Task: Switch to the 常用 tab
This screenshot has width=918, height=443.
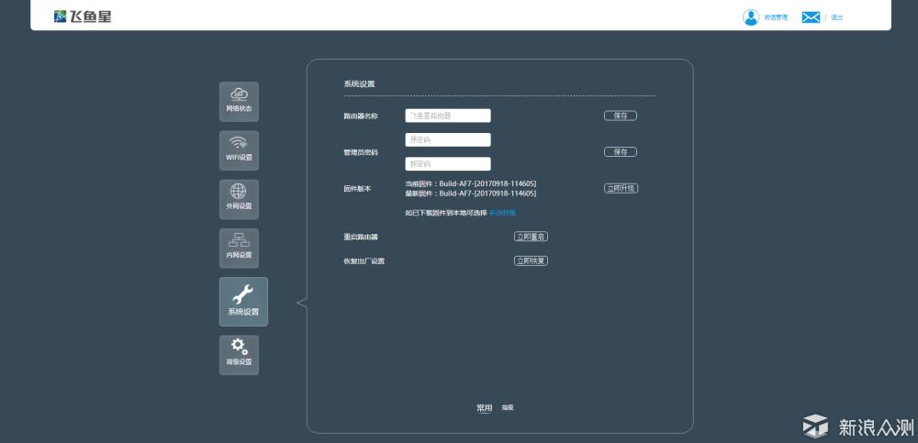Action: (x=484, y=408)
